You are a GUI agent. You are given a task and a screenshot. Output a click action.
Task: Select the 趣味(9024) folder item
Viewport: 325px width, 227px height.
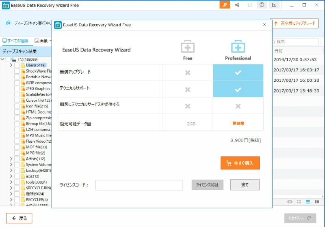[x=35, y=194]
